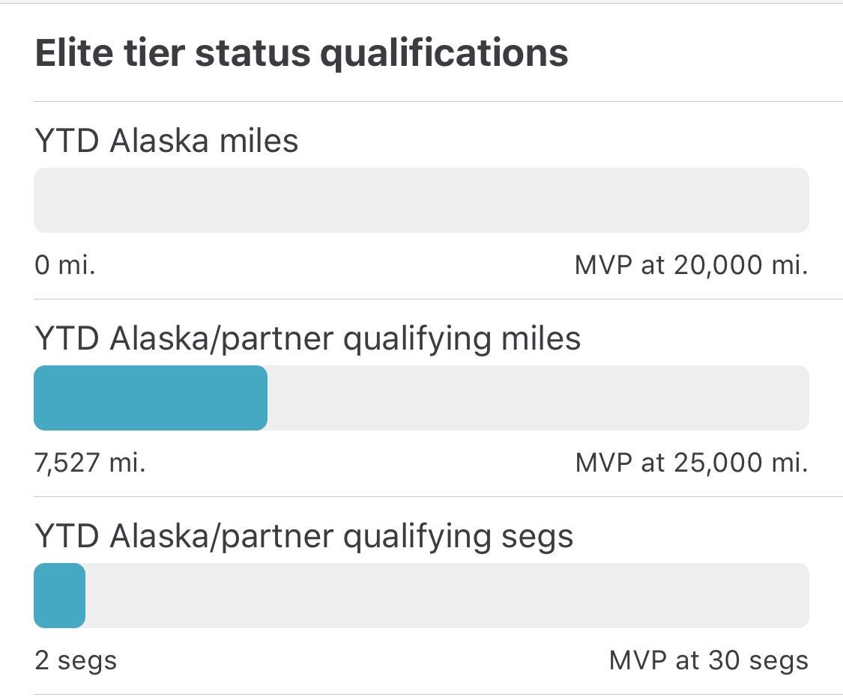Click unfilled part of qualifying segs bar
843x697 pixels.
coord(447,595)
